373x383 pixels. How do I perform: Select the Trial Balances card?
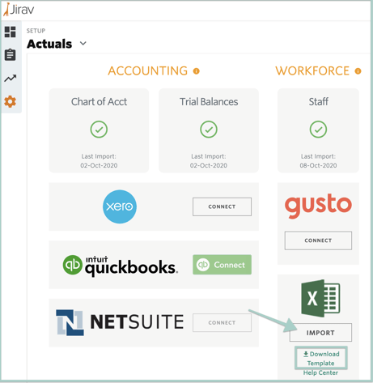[x=209, y=130]
